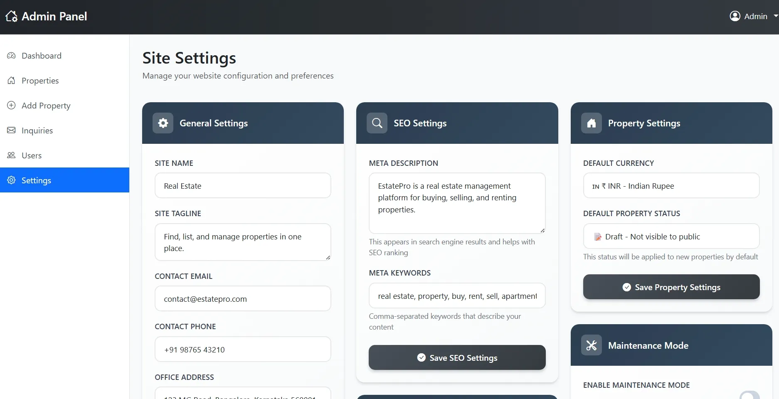
Task: Expand the Admin account dropdown chevron
Action: coord(775,16)
